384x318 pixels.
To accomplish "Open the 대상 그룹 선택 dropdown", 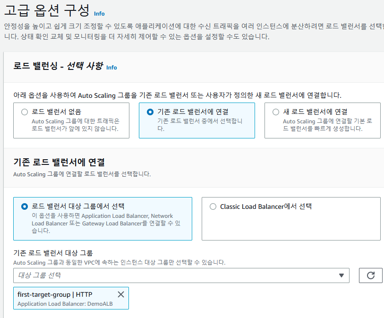I will point(181,275).
